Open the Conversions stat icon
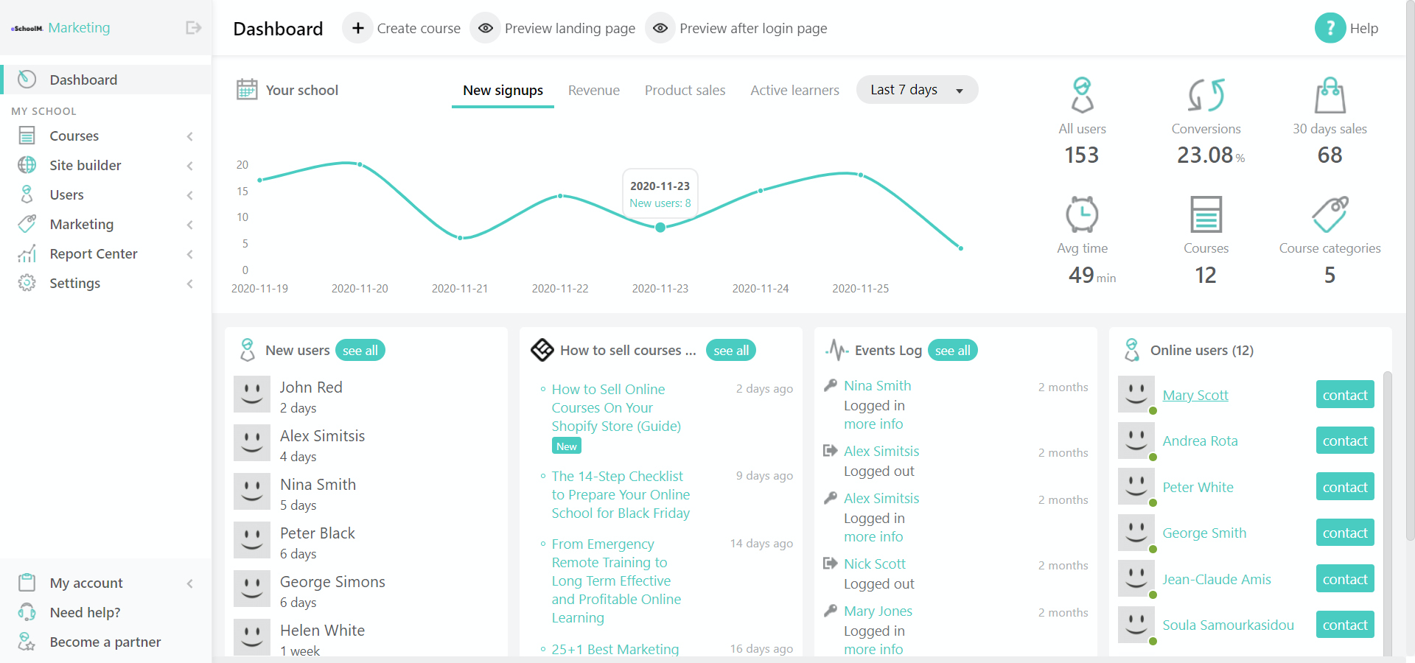The image size is (1415, 663). click(1206, 95)
